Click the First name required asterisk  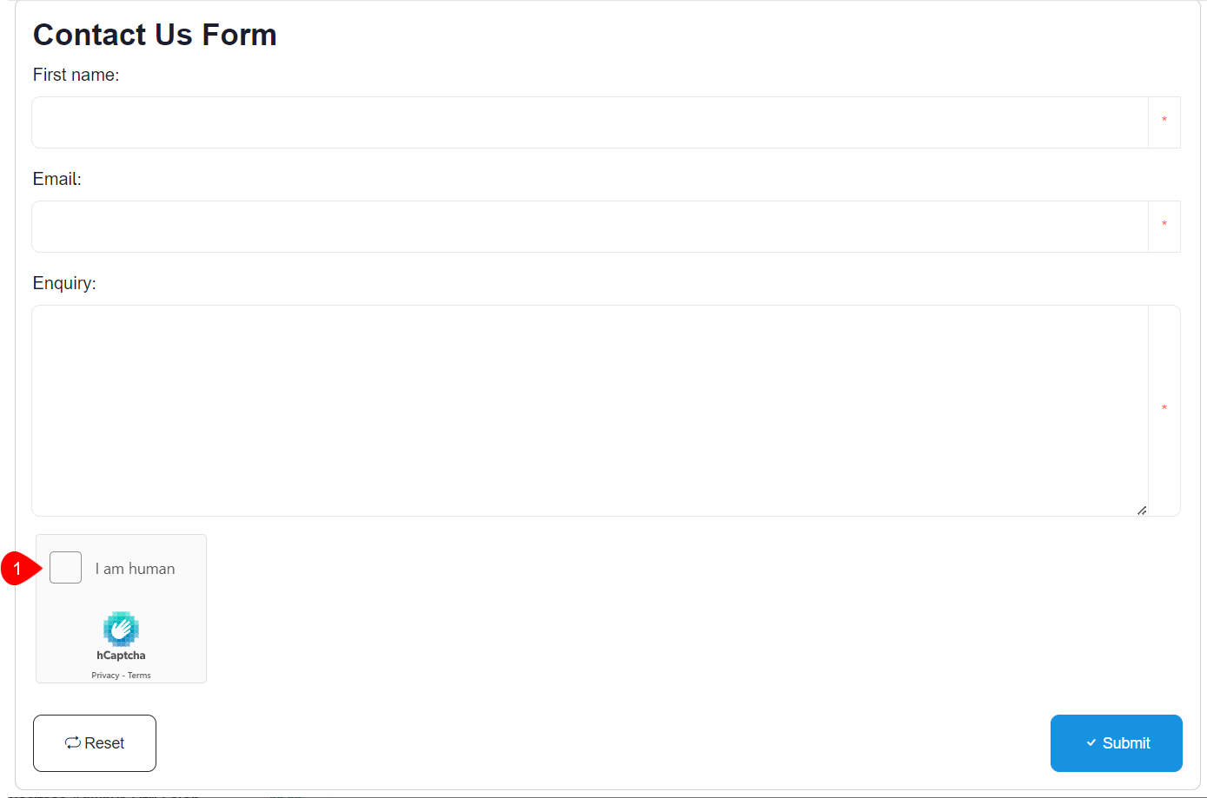tap(1164, 121)
